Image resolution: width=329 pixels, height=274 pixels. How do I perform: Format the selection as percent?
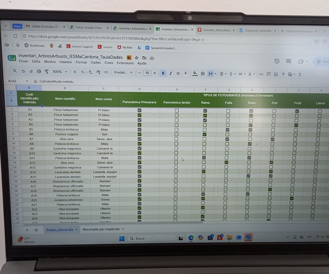83,72
